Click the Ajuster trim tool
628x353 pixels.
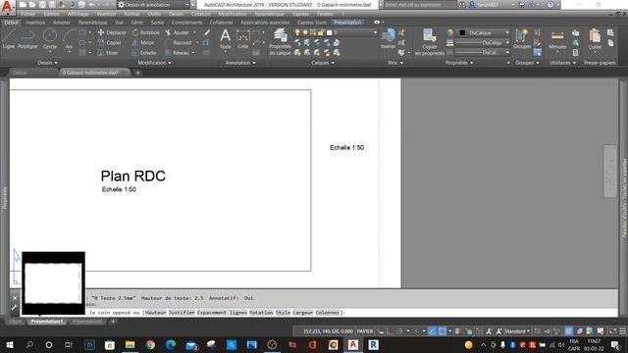pyautogui.click(x=177, y=32)
